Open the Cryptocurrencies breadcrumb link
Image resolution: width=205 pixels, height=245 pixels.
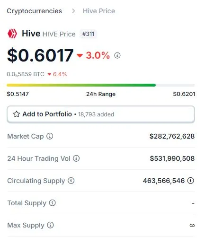click(x=35, y=11)
